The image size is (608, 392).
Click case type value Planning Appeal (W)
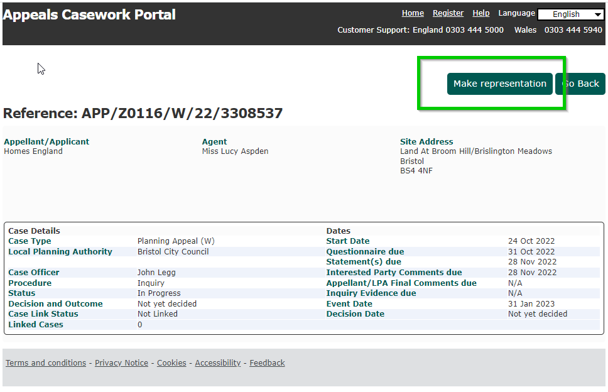(x=176, y=241)
